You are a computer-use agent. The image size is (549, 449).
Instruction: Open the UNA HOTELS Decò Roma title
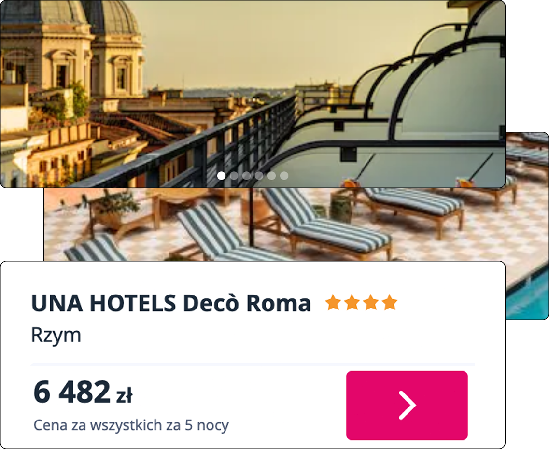pyautogui.click(x=171, y=303)
